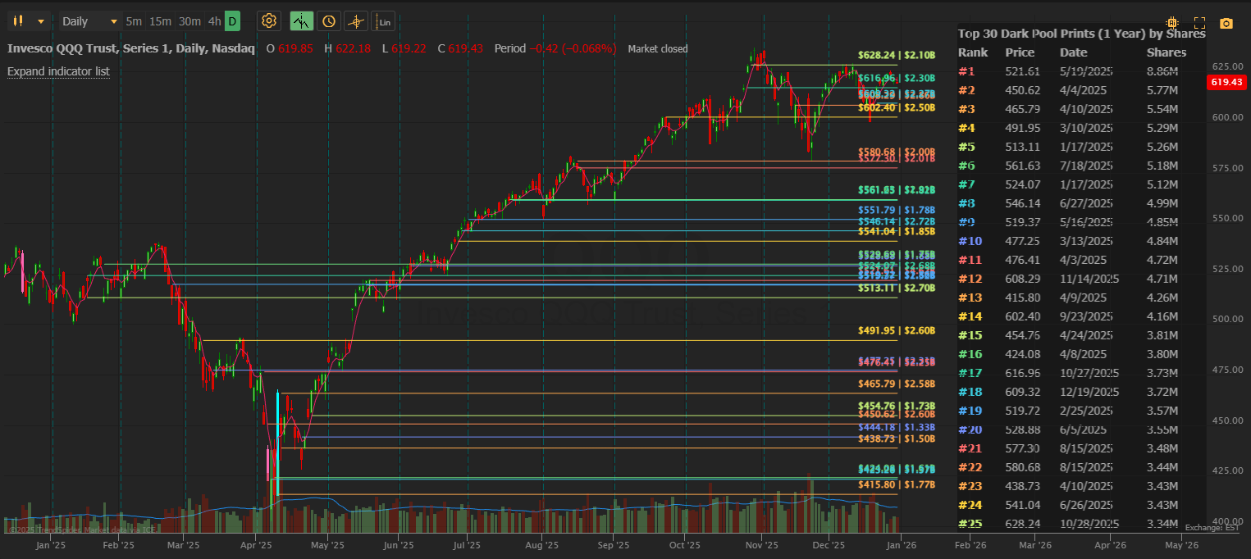Toggle the active D daily timeframe button
The height and width of the screenshot is (559, 1251).
click(x=232, y=20)
